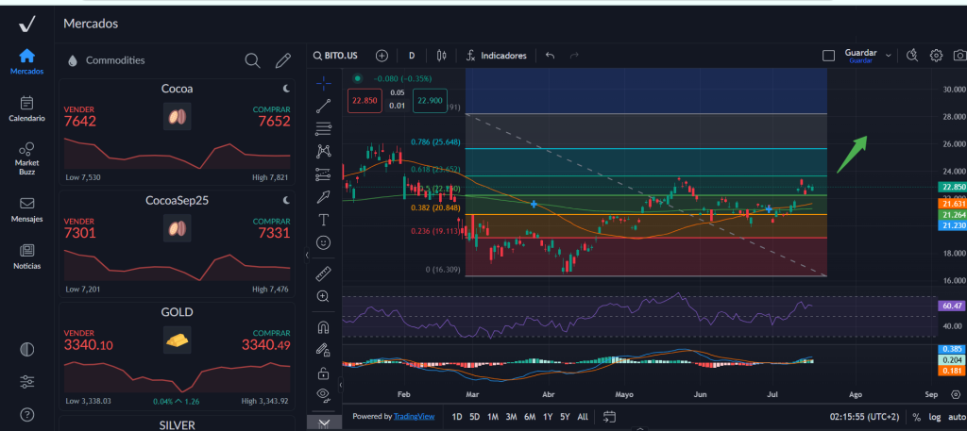This screenshot has width=967, height=431.
Task: Select the 1M time range
Action: pos(493,417)
